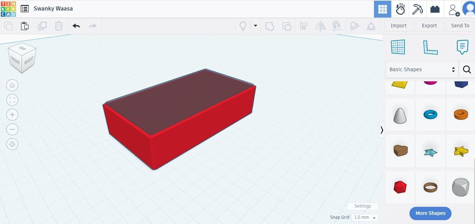This screenshot has width=475, height=224.
Task: Undo the last action
Action: [76, 26]
